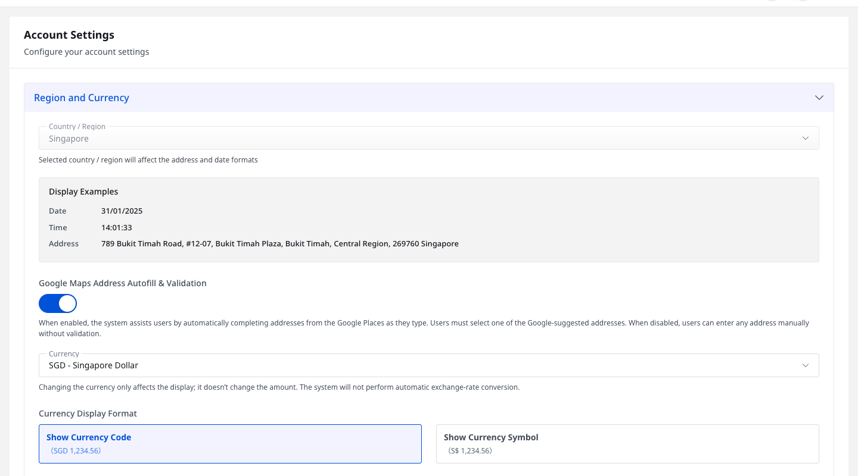Click the exchange-rate conversion helper note
Image resolution: width=858 pixels, height=476 pixels.
pos(279,387)
